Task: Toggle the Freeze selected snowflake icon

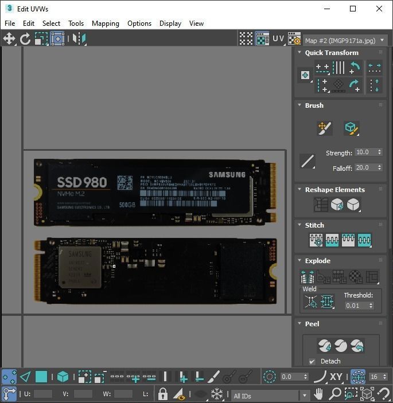Action: [217, 394]
